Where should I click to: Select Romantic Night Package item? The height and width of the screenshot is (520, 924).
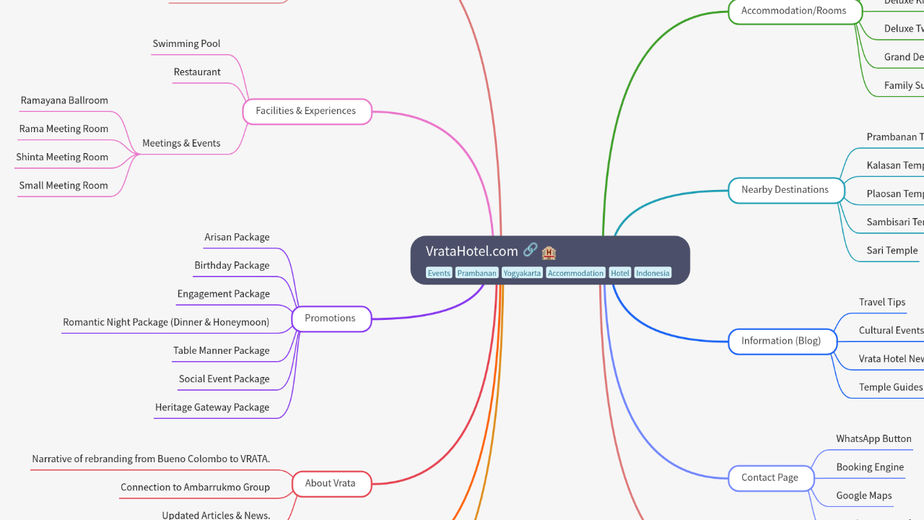166,322
